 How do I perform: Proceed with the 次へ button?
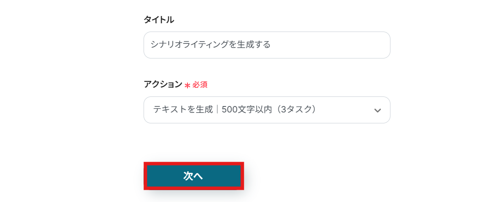[x=193, y=176]
